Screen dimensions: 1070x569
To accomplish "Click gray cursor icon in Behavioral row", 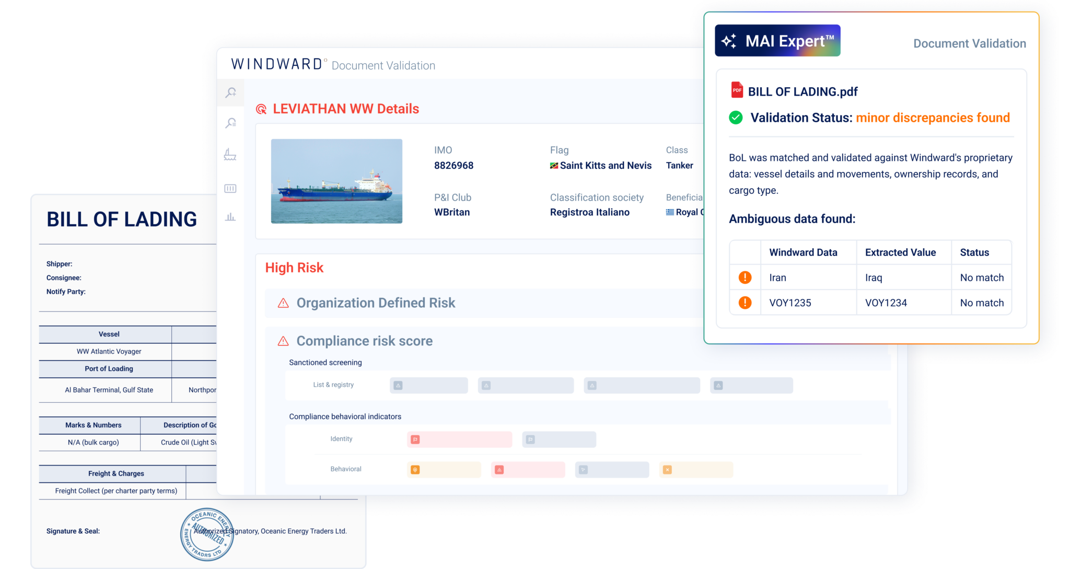I will click(584, 470).
